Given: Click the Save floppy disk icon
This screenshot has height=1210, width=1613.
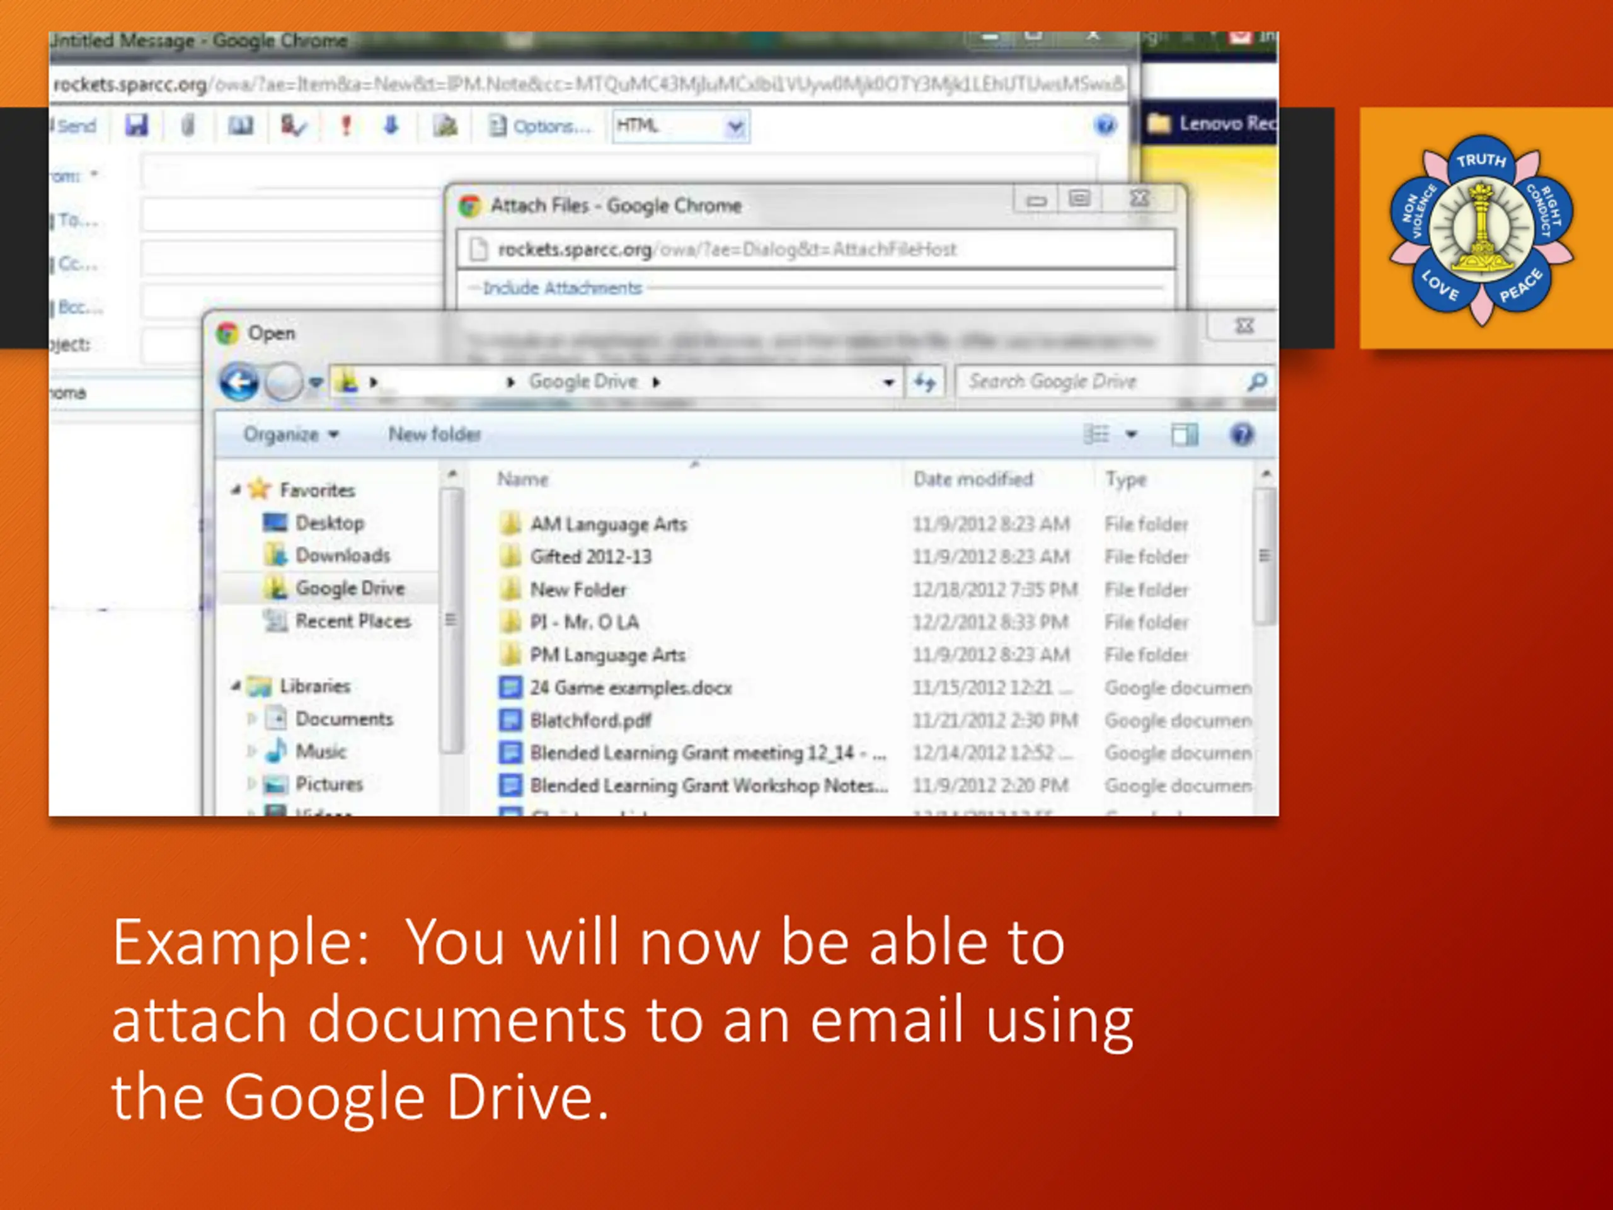Looking at the screenshot, I should coord(136,125).
